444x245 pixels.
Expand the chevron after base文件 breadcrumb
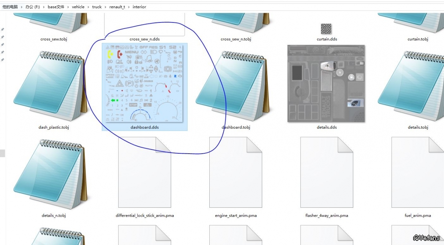coord(68,7)
